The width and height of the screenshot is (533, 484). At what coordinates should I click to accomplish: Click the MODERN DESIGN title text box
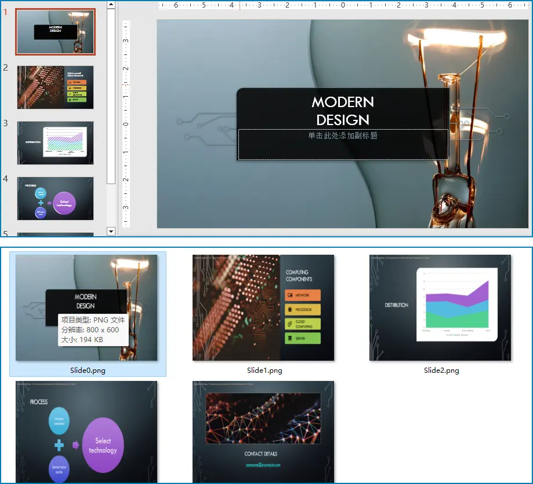(x=342, y=111)
